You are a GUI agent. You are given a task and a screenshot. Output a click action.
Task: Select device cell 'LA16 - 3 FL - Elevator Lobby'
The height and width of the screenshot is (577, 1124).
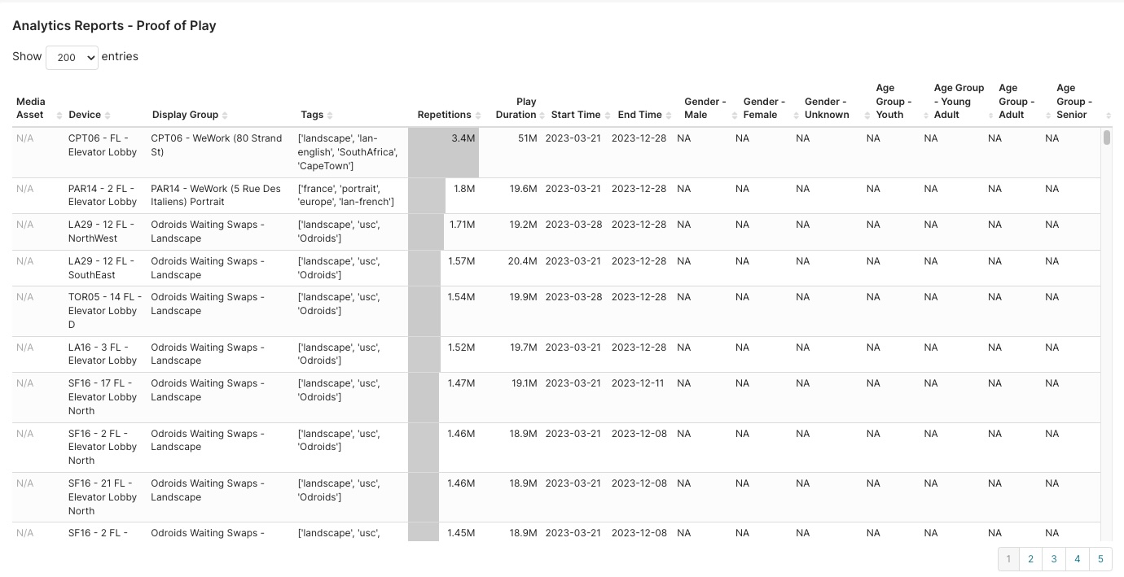(103, 354)
